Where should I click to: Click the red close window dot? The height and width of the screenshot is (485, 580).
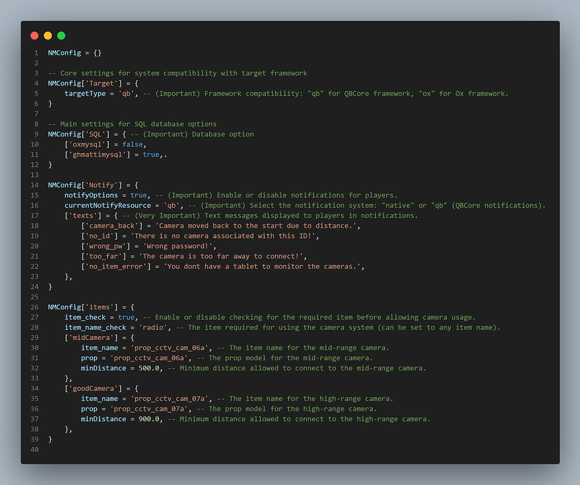point(34,36)
